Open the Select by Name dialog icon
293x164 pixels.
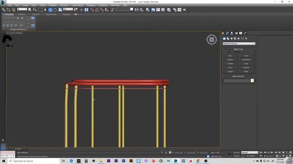pyautogui.click(x=35, y=10)
